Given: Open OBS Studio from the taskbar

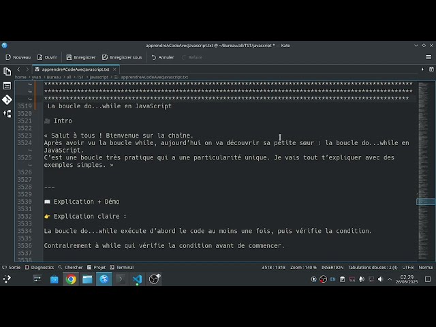Looking at the screenshot, I should coord(154,279).
